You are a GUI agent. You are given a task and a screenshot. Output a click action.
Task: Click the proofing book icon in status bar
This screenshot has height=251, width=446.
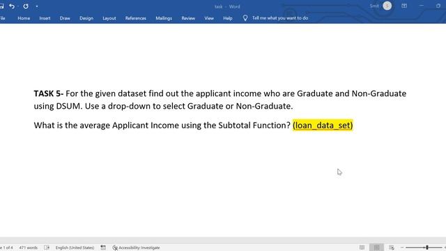tap(47, 248)
